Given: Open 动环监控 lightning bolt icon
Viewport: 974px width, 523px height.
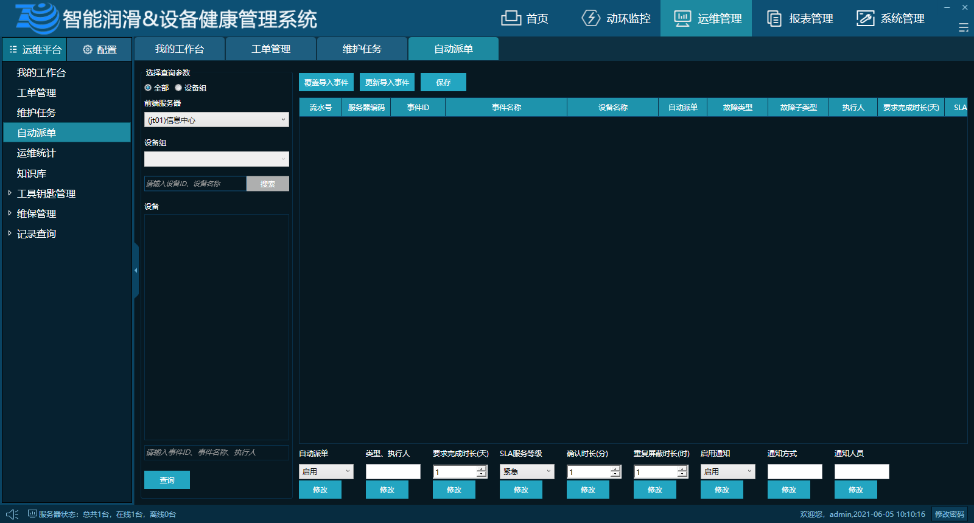Looking at the screenshot, I should pos(590,18).
